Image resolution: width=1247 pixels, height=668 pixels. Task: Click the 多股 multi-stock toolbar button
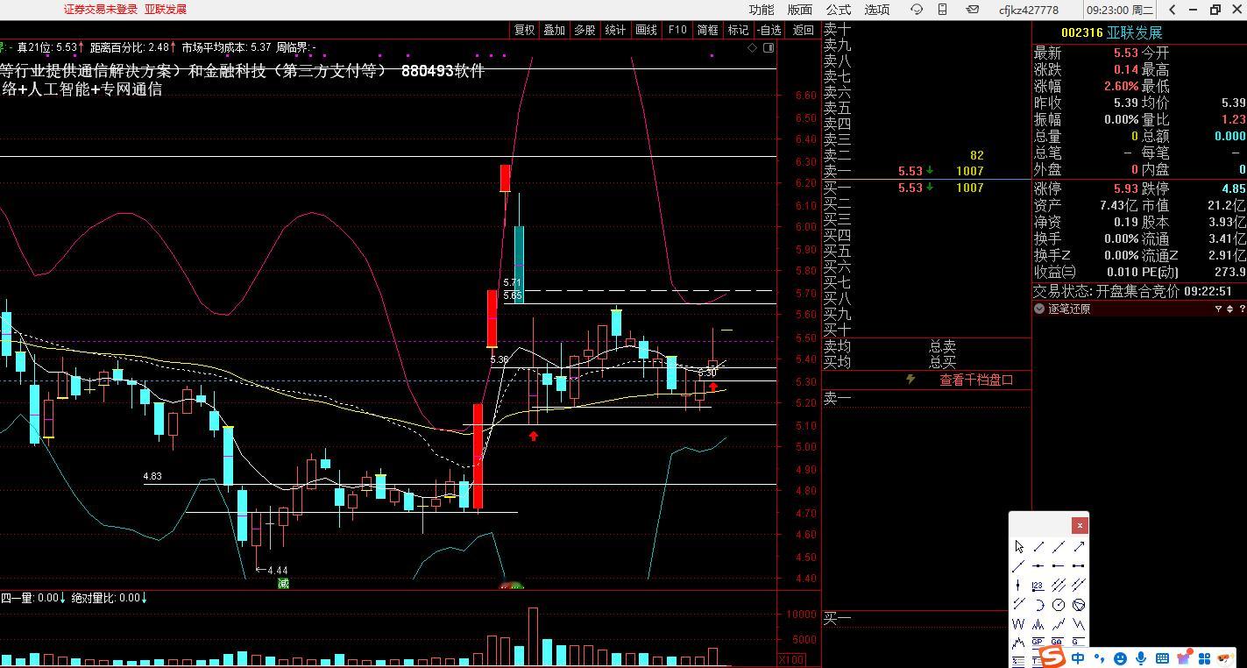tap(585, 30)
